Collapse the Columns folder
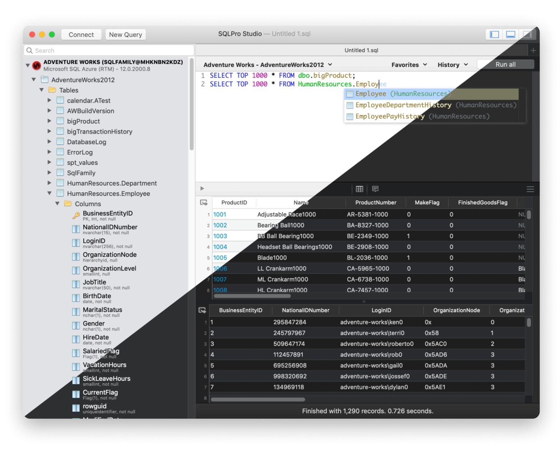Screen dimensions: 560x452 57,204
